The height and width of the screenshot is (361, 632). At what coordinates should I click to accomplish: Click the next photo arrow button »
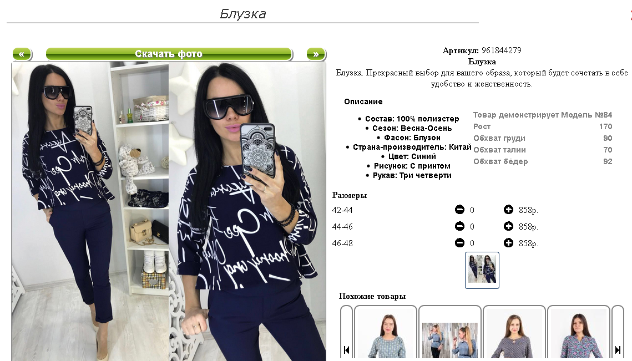click(316, 54)
